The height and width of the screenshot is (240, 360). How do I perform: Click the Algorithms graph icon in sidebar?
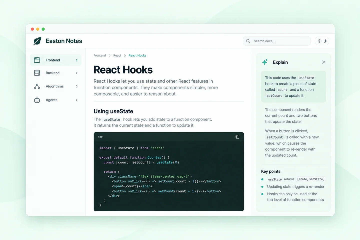tap(37, 86)
